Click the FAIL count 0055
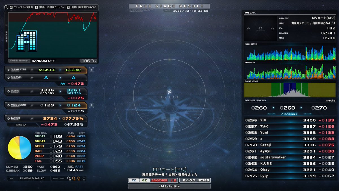The width and height of the screenshot is (339, 191). point(56,161)
